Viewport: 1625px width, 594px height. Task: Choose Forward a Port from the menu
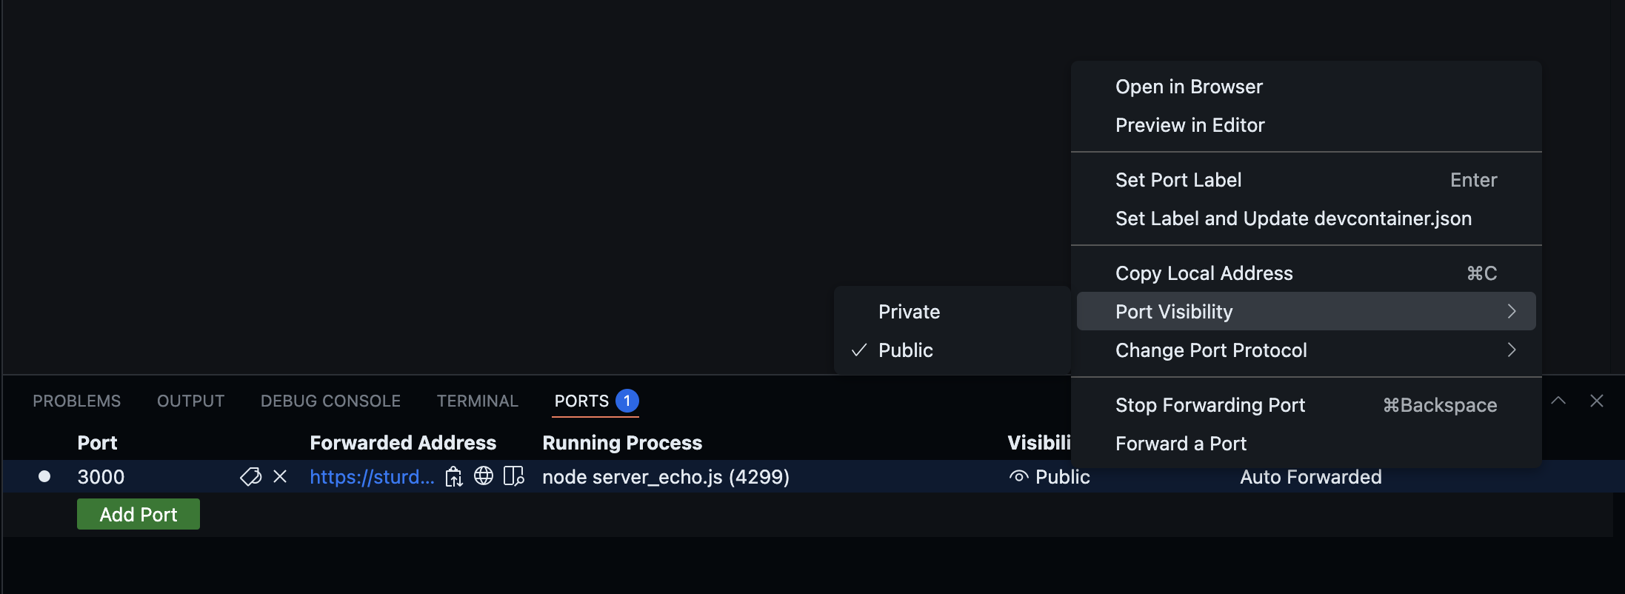pos(1180,443)
